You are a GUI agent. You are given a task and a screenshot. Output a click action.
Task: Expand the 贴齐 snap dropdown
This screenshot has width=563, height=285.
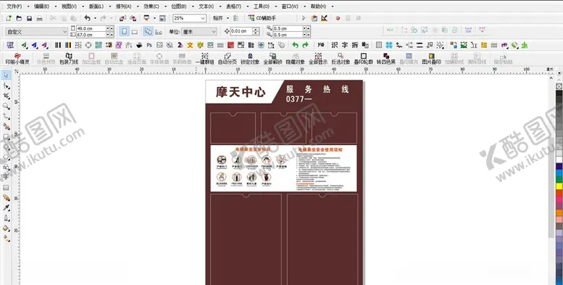coord(228,18)
